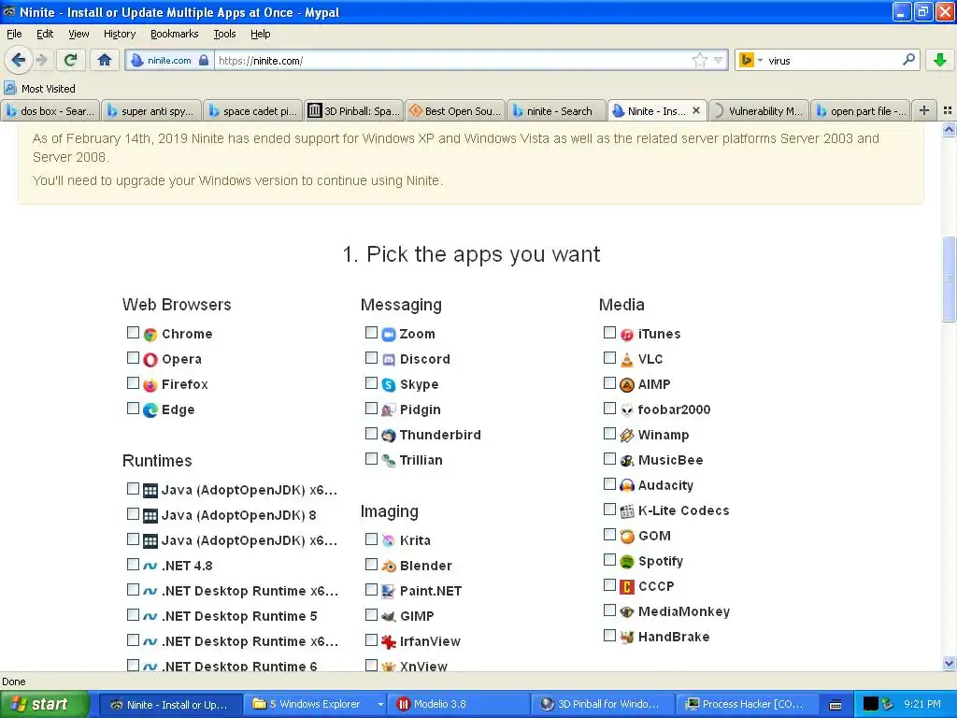Expand the Windows Explorer taskbar group
This screenshot has height=718, width=957.
tap(380, 704)
